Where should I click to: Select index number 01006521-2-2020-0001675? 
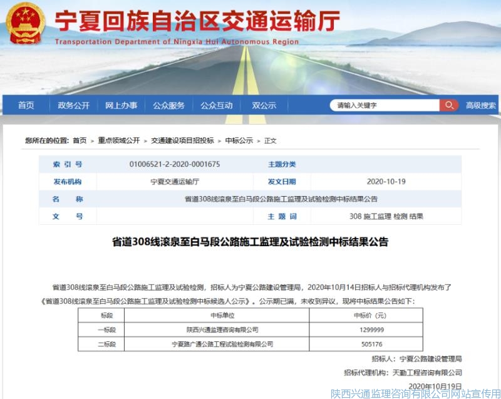[175, 164]
